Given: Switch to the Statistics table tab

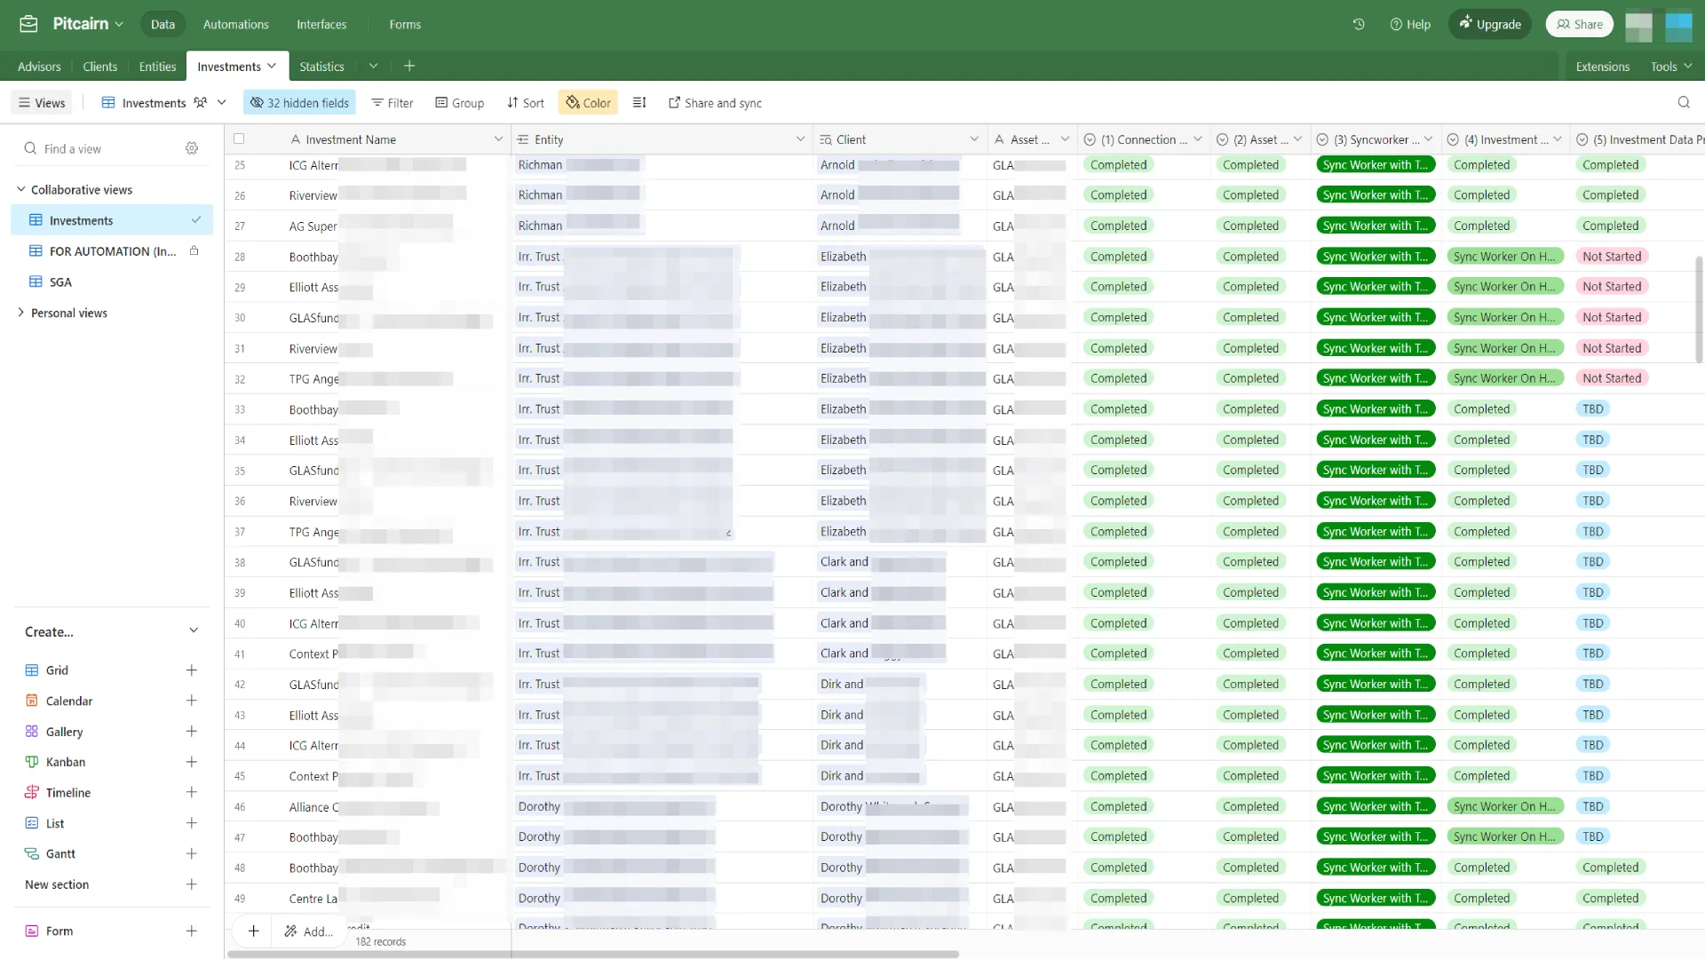Looking at the screenshot, I should [321, 67].
